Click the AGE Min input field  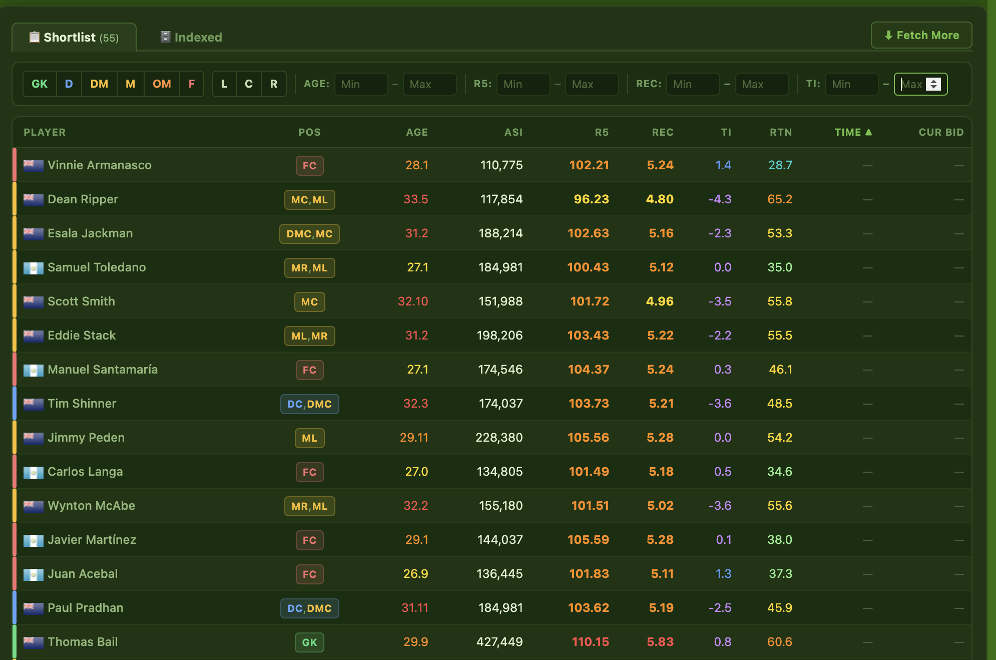point(361,84)
